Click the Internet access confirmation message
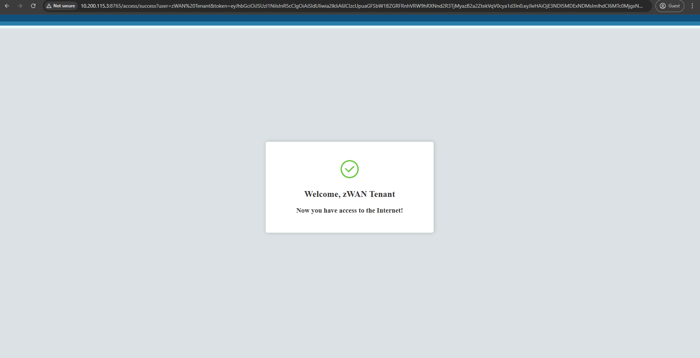The width and height of the screenshot is (700, 358). (350, 210)
